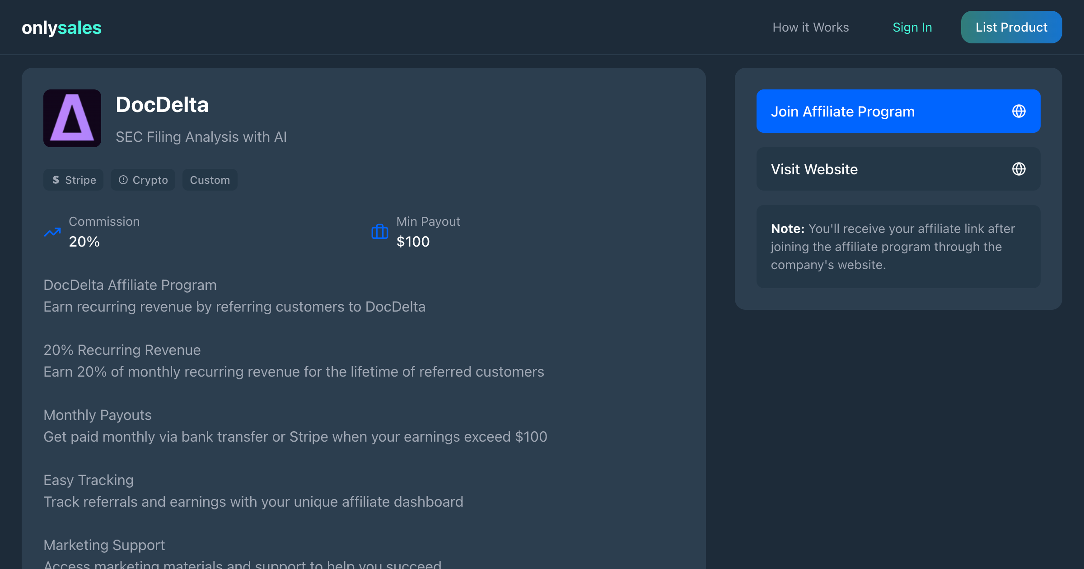Click the onlysales logo
The width and height of the screenshot is (1084, 569).
(61, 28)
